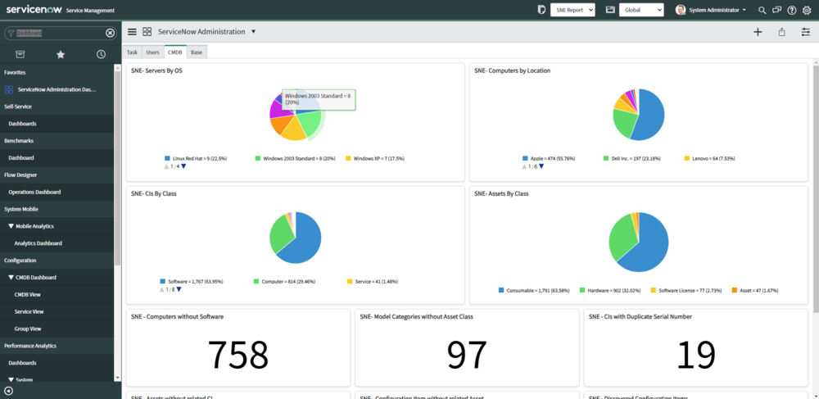
Task: Open the SNE Report update set dropdown
Action: [572, 10]
